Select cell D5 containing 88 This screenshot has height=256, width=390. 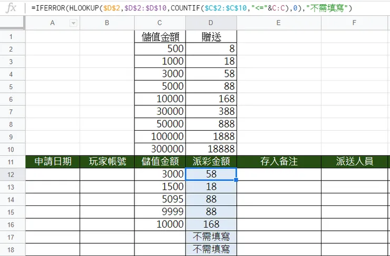[211, 86]
